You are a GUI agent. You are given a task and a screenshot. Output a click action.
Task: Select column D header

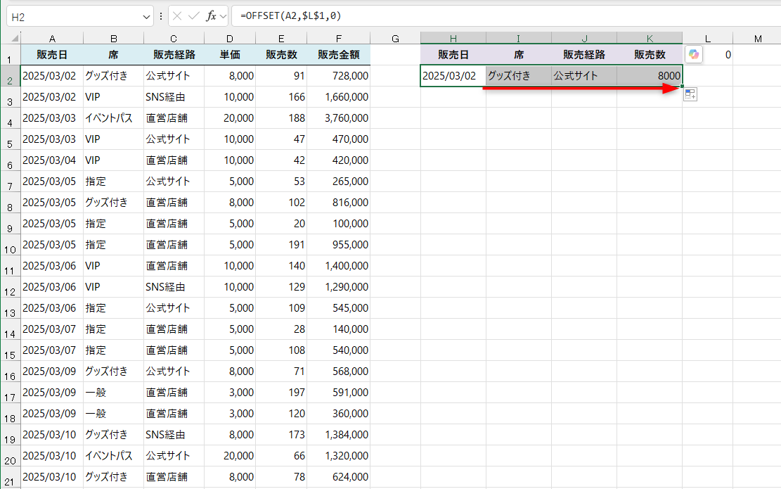tap(230, 39)
